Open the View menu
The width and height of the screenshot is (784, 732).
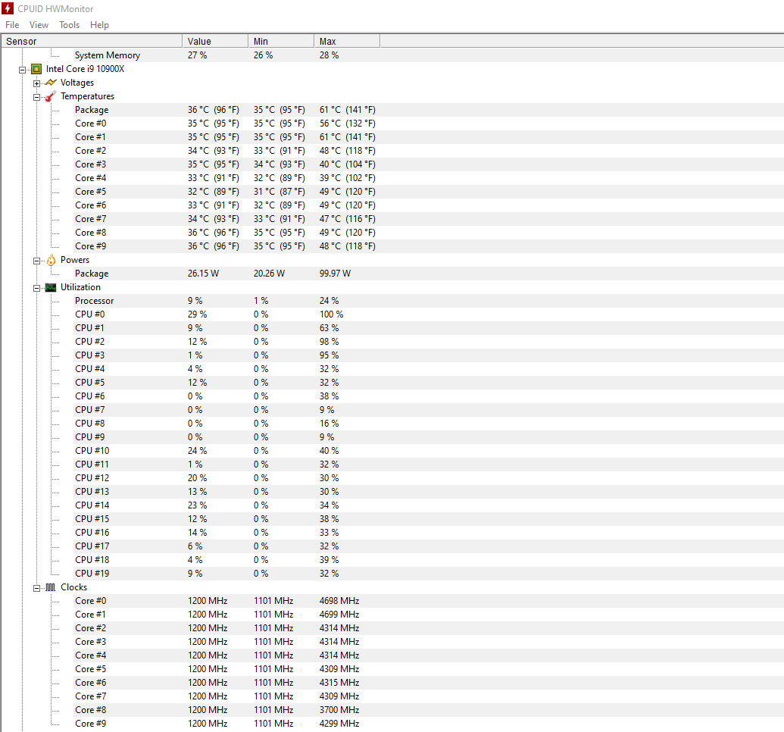coord(39,25)
